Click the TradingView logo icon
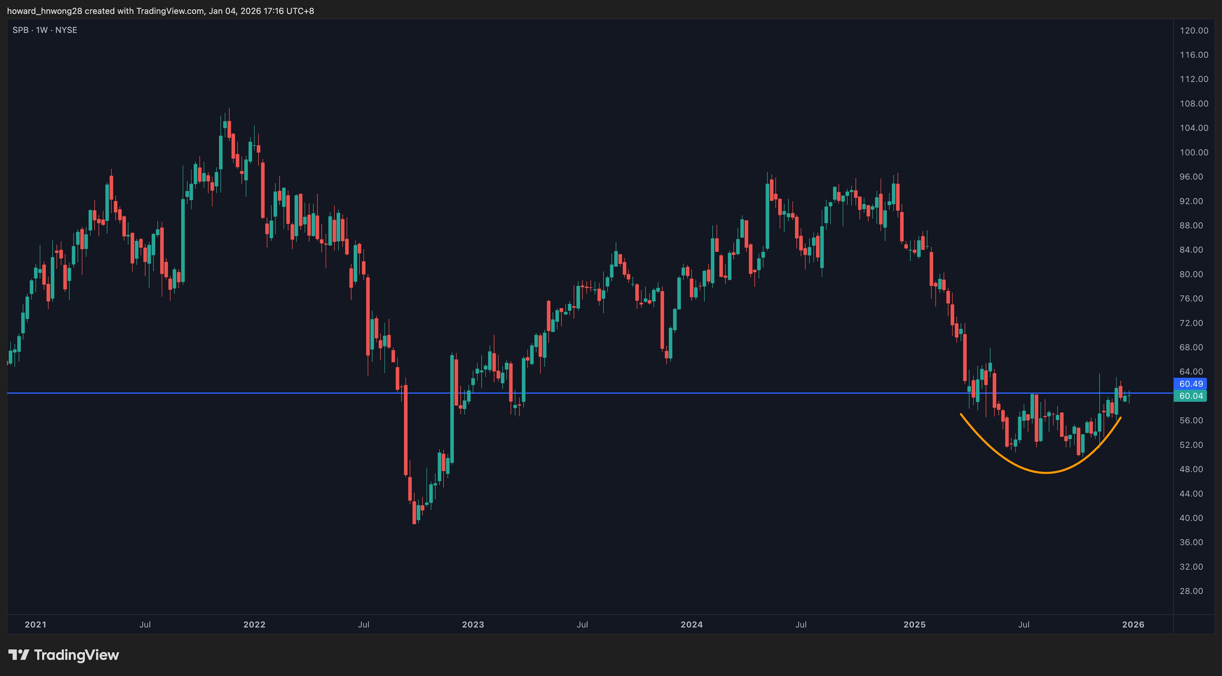1222x676 pixels. [x=19, y=655]
